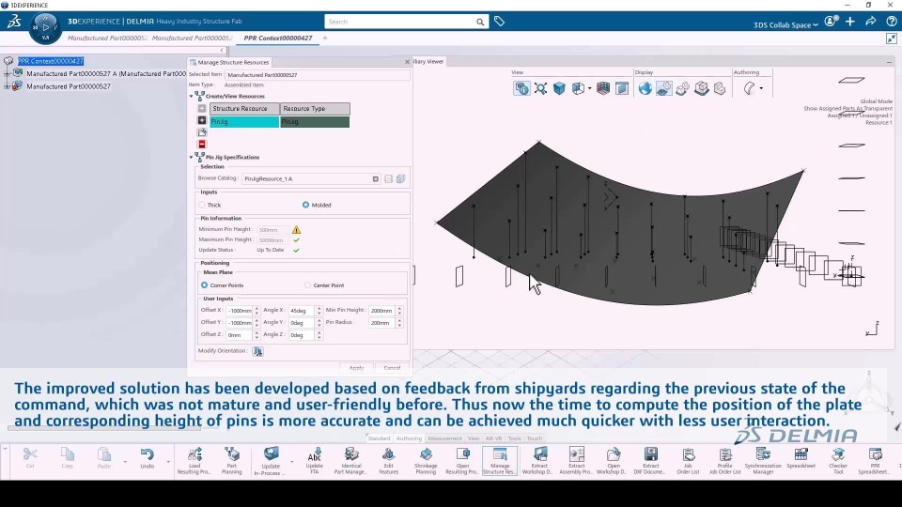Collapse the Pin Jig Specifications section
902x507 pixels.
192,157
